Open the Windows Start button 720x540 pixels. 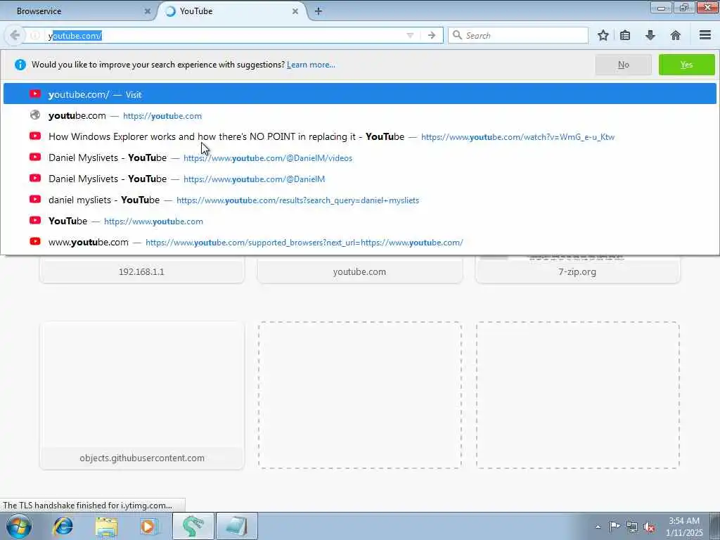[x=19, y=526]
